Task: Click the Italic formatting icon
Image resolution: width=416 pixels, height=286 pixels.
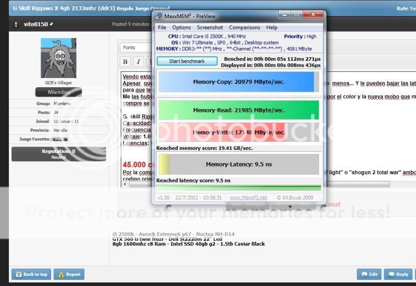Action: [x=138, y=62]
